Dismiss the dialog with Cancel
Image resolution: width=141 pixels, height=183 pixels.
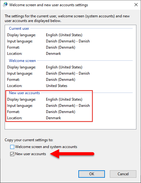point(123,174)
